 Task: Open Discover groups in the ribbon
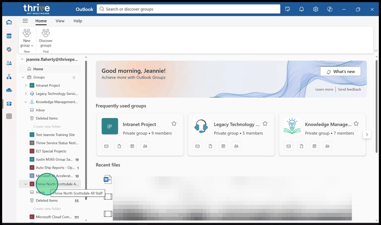pyautogui.click(x=46, y=38)
